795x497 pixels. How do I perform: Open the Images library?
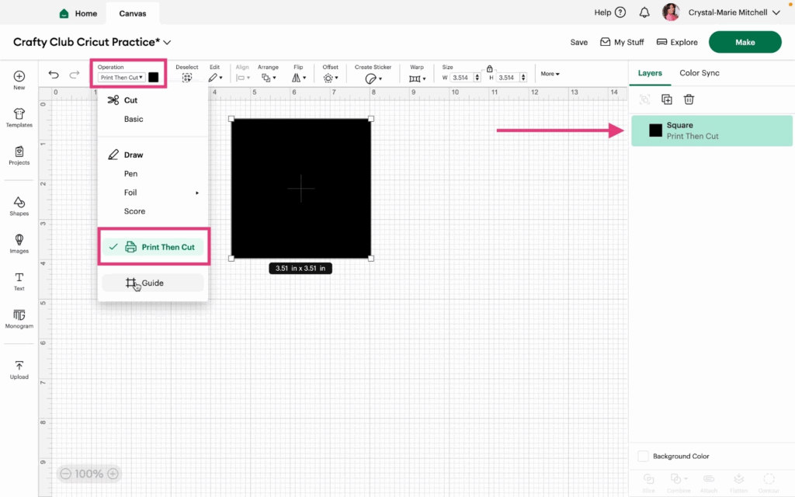coord(19,243)
